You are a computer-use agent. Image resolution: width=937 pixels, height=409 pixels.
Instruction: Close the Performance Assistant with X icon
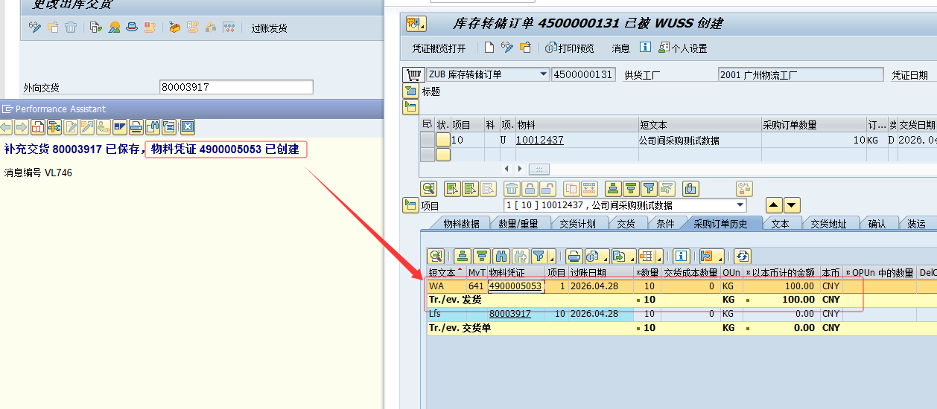point(188,126)
